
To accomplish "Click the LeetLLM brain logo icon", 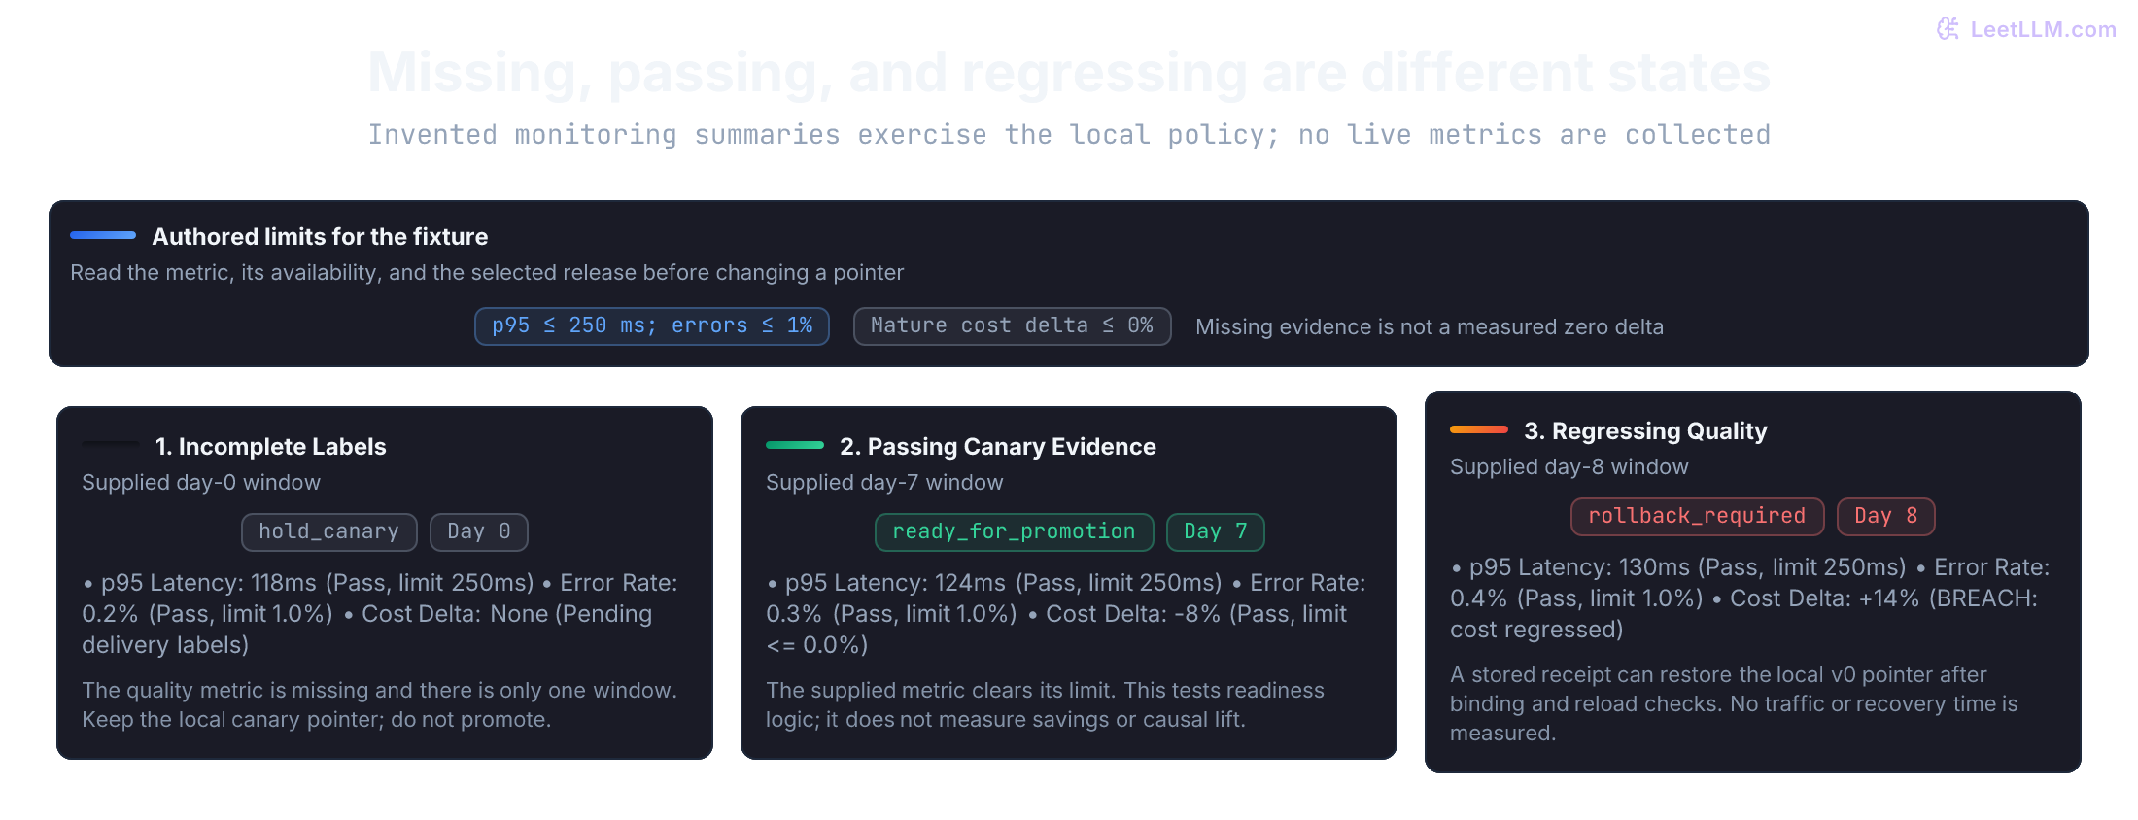I will 1948,29.
